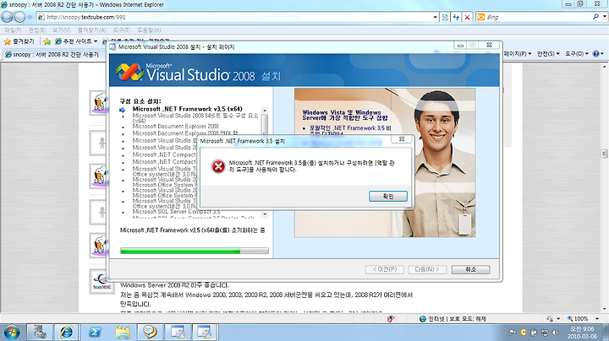Click the compatibility view icon

coord(445,17)
